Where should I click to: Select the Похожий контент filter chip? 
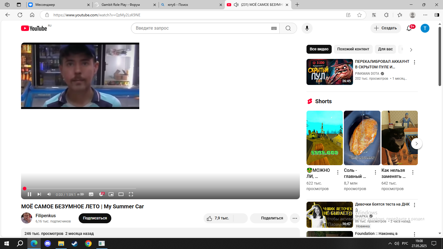click(353, 49)
